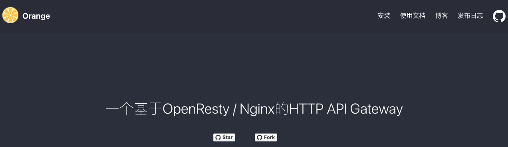Go to the 使用文档 page
Viewport: 508px width, 147px height.
point(413,16)
